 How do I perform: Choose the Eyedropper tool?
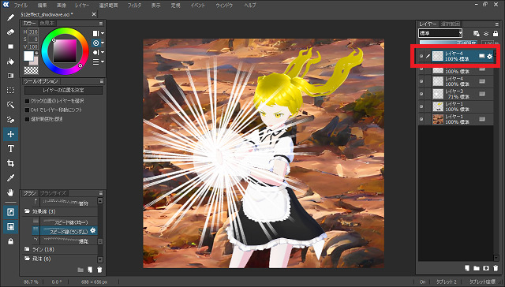click(10, 178)
